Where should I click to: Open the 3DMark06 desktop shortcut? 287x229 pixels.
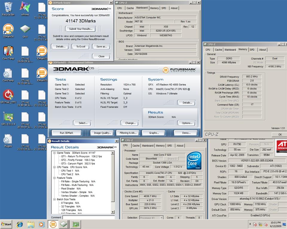8,31
